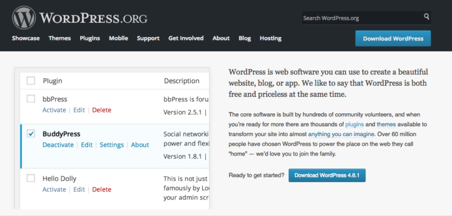Select Get Involved in navigation

point(186,38)
